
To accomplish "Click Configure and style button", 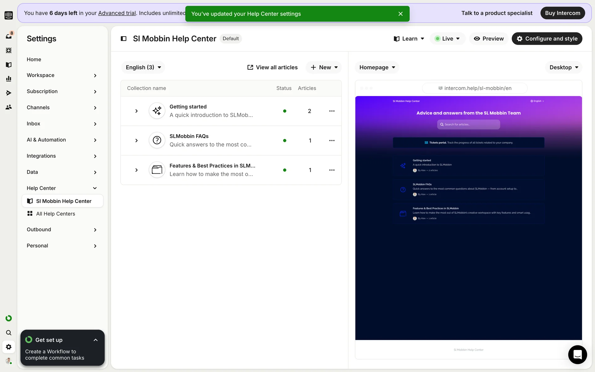I will [547, 39].
